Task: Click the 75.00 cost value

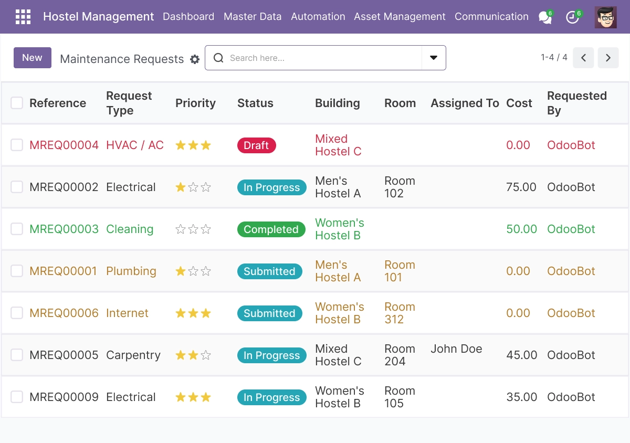Action: (x=521, y=187)
